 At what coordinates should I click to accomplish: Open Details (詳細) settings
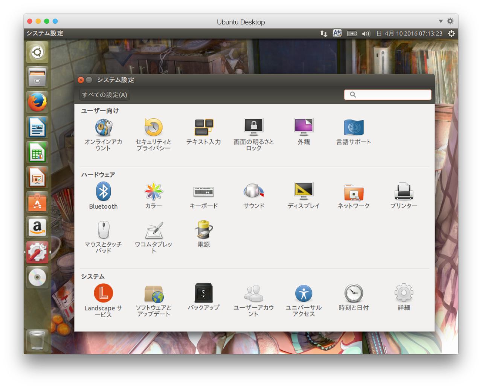404,298
